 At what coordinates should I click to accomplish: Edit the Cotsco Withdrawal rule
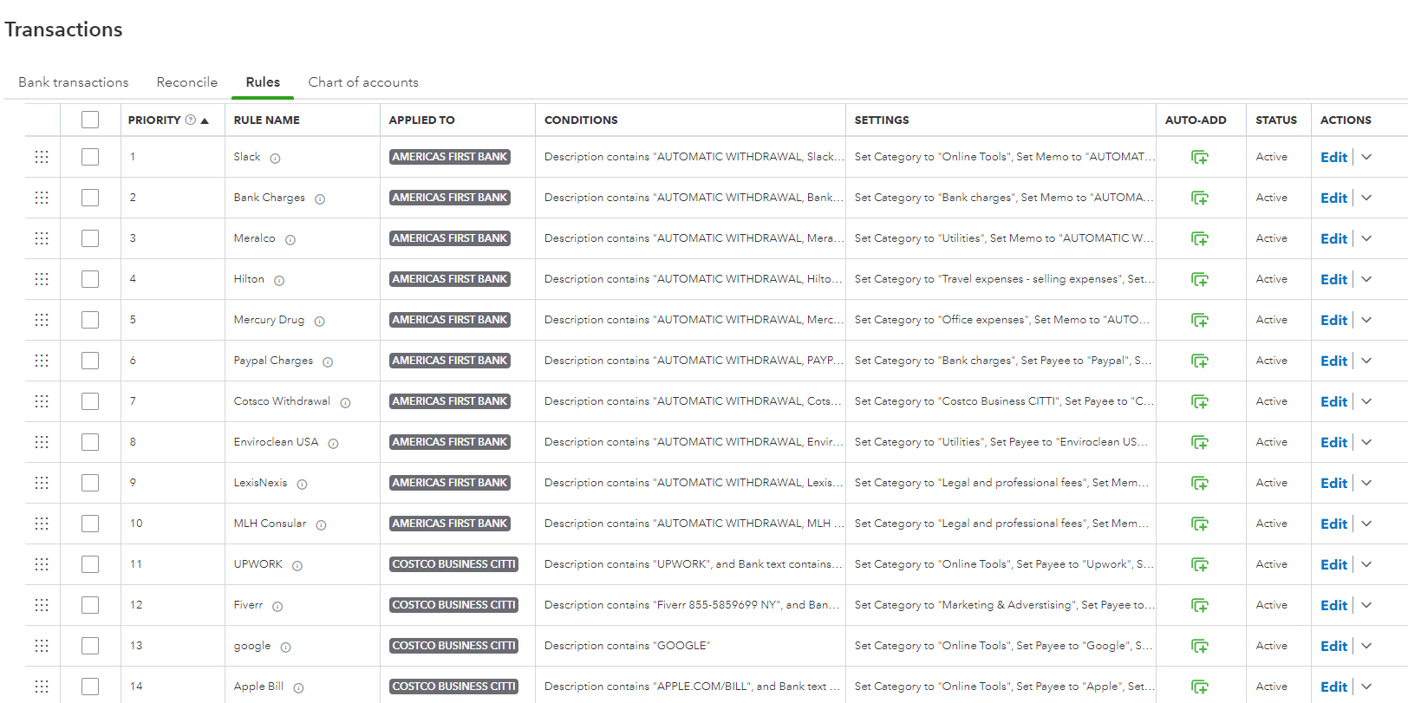(1333, 401)
